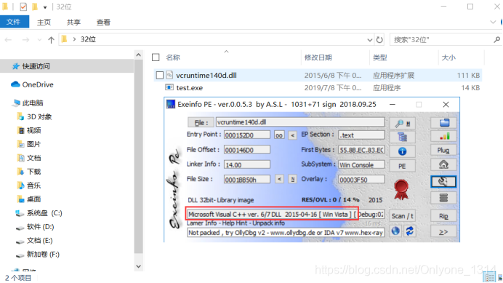
Task: Click the new folder quick-access icon
Action: click(x=35, y=7)
